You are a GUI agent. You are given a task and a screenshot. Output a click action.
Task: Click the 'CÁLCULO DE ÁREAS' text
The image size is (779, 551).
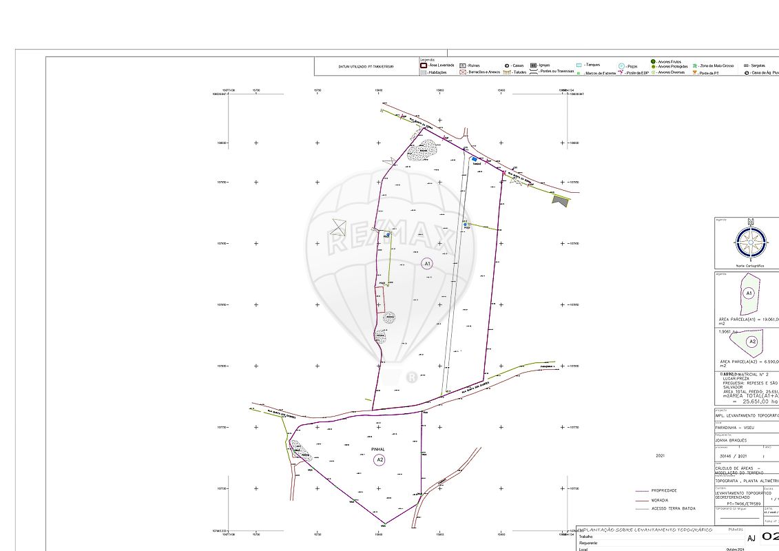pos(734,468)
